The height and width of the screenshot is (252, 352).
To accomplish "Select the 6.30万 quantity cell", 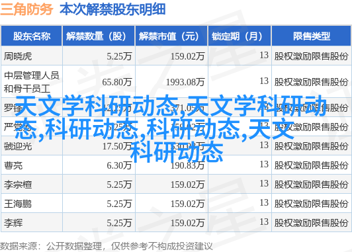I will (119, 165).
